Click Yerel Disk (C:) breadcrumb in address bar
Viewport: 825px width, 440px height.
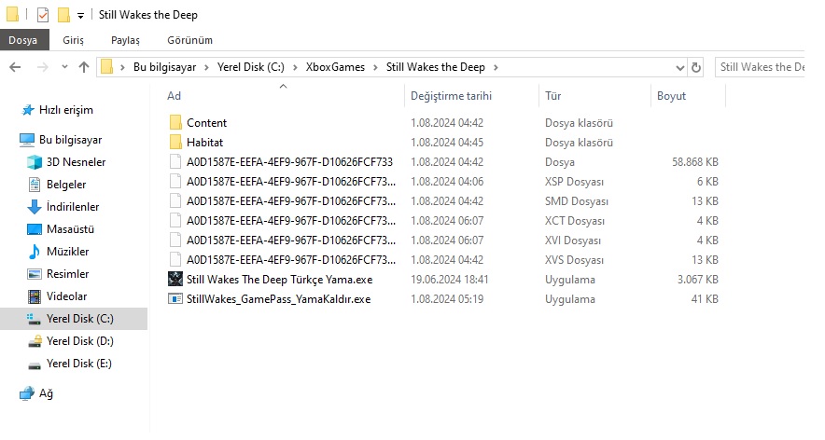(x=251, y=67)
